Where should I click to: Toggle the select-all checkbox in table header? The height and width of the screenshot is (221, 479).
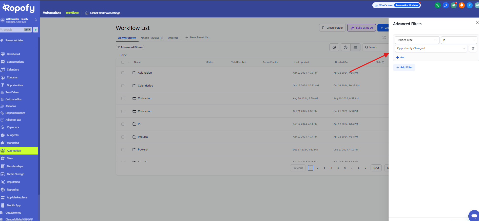pyautogui.click(x=123, y=62)
